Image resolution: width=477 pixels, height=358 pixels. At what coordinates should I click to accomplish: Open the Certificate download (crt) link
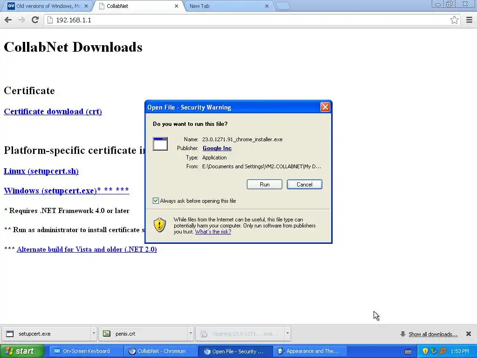point(53,111)
